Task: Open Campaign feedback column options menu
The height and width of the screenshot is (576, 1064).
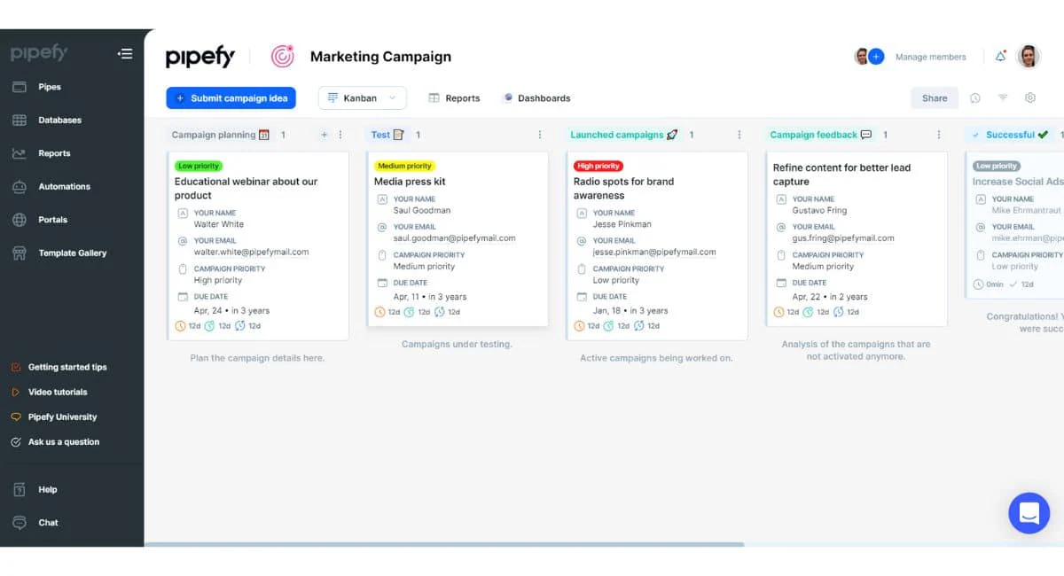Action: click(x=939, y=135)
